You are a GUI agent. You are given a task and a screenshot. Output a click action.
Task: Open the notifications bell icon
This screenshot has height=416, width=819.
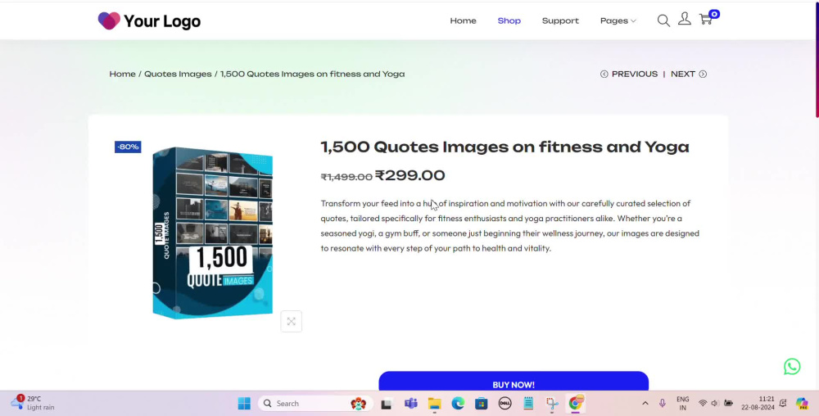[782, 403]
